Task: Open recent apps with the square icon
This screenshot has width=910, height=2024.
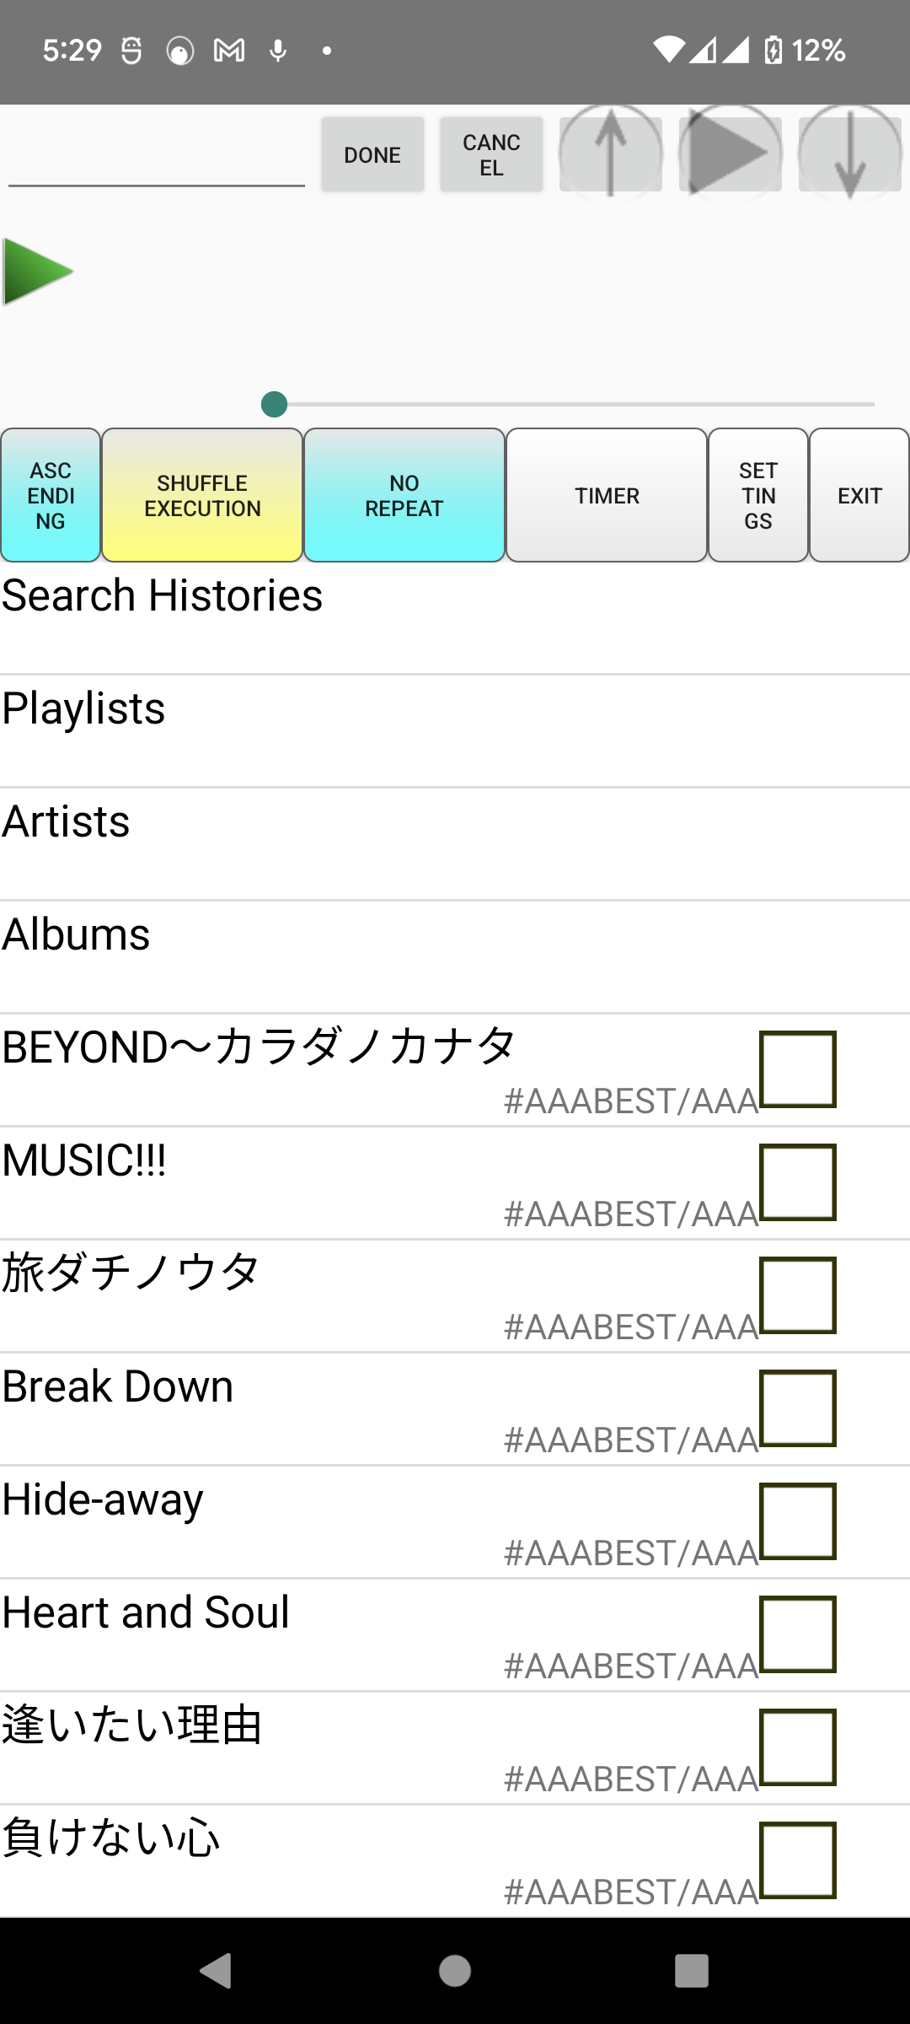Action: [692, 1970]
